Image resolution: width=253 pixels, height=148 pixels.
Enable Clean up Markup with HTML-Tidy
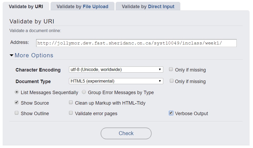point(71,103)
